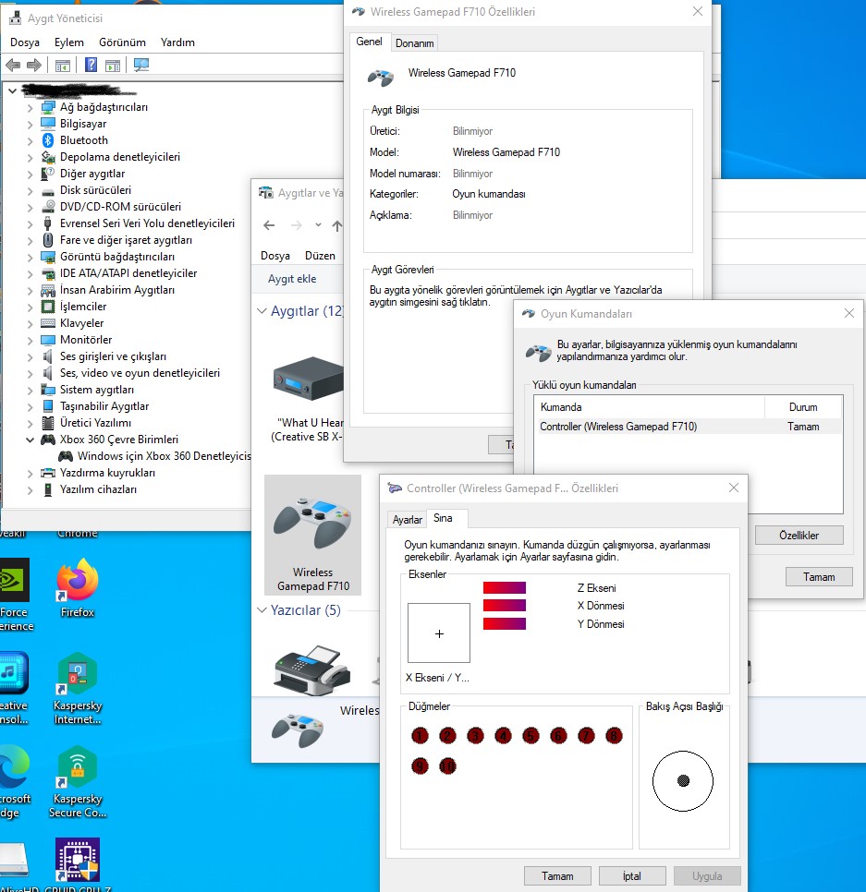The height and width of the screenshot is (892, 866).
Task: Select the fax printer icon under Yazıcılar
Action: click(312, 670)
